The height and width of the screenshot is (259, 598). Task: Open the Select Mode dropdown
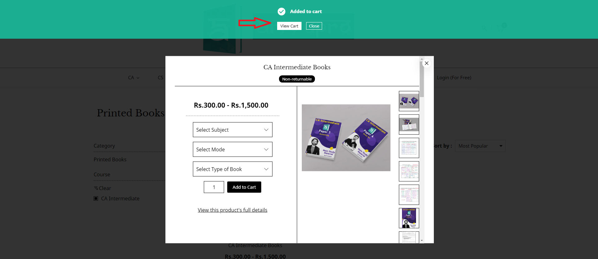233,149
